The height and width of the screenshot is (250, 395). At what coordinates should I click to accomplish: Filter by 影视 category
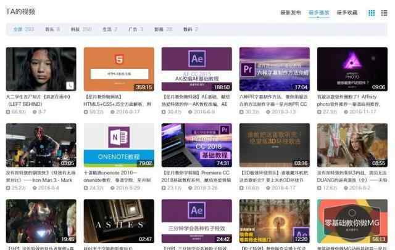pyautogui.click(x=163, y=30)
